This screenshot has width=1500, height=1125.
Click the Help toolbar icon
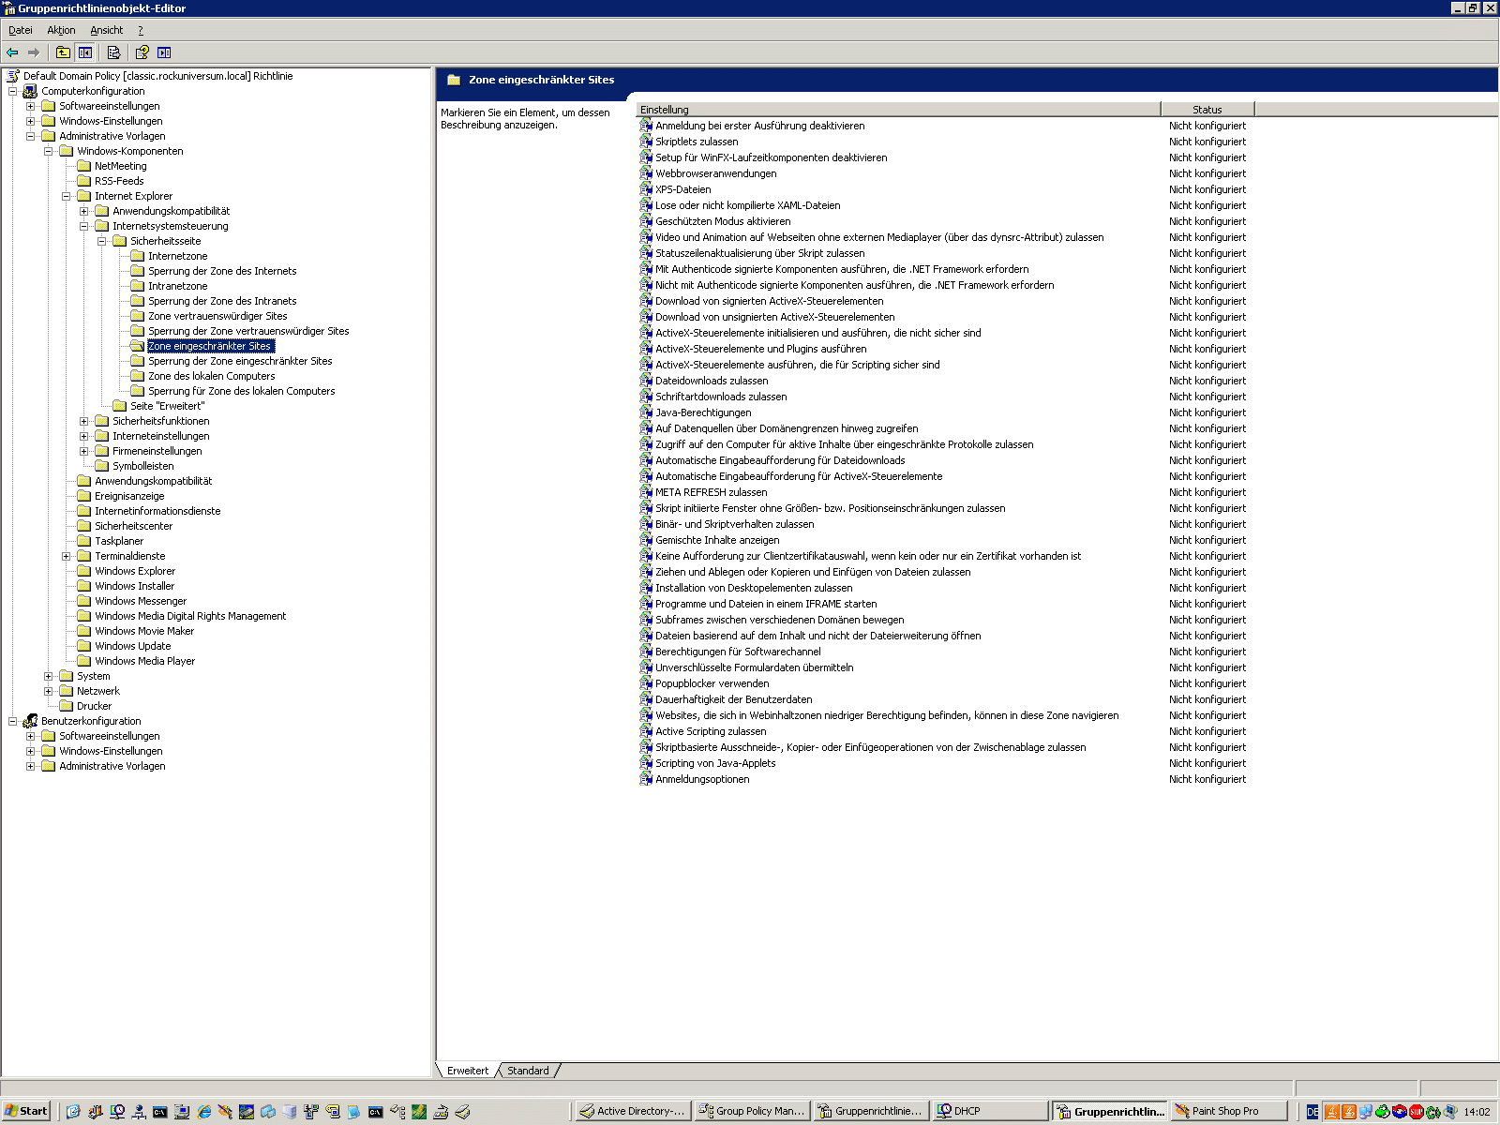142,52
